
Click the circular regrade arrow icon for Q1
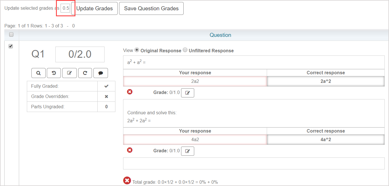[x=85, y=73]
